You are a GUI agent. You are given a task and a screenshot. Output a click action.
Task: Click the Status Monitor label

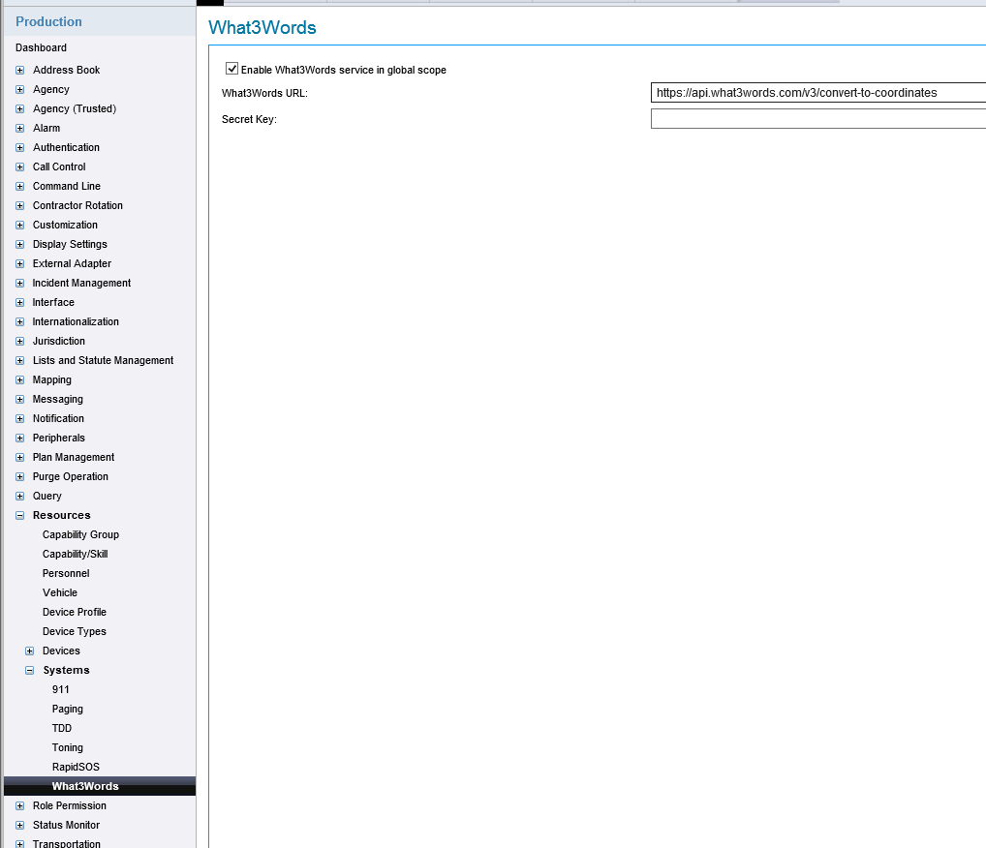pos(66,826)
